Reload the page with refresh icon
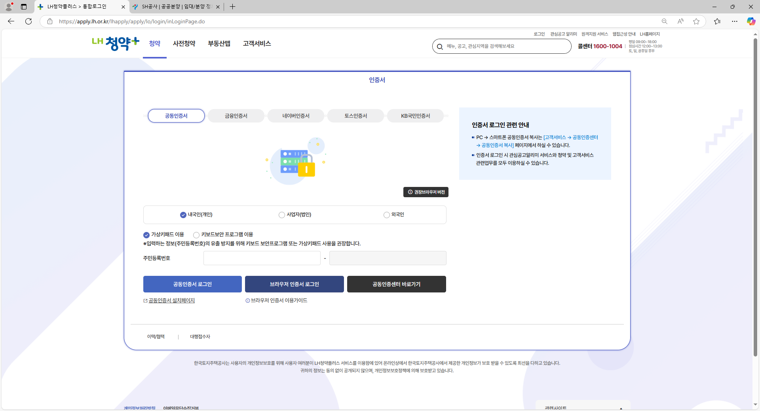Screen dimensions: 760x411 28,21
